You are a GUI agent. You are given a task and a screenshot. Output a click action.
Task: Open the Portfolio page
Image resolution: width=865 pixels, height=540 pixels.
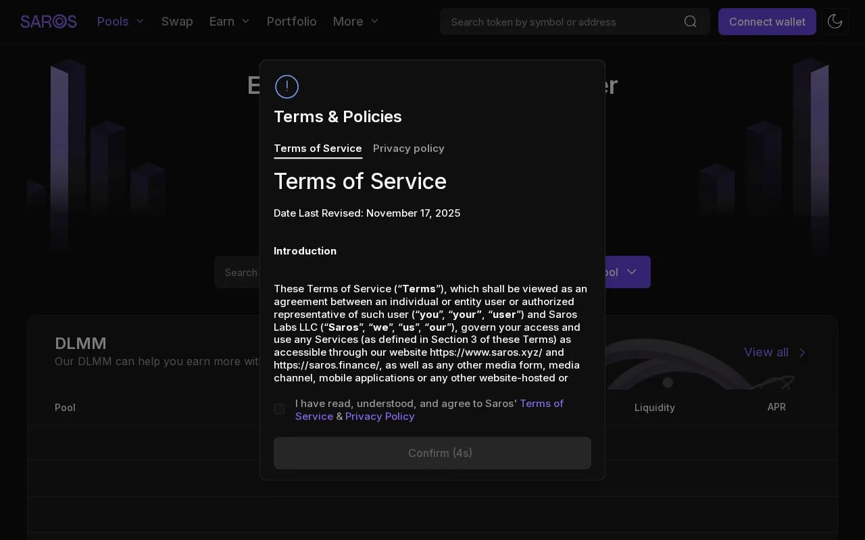[292, 22]
